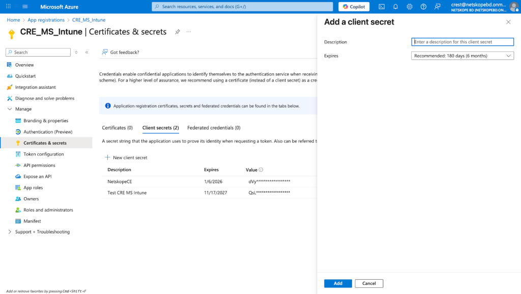The width and height of the screenshot is (521, 294).
Task: Collapse the Manage section
Action: click(10, 109)
